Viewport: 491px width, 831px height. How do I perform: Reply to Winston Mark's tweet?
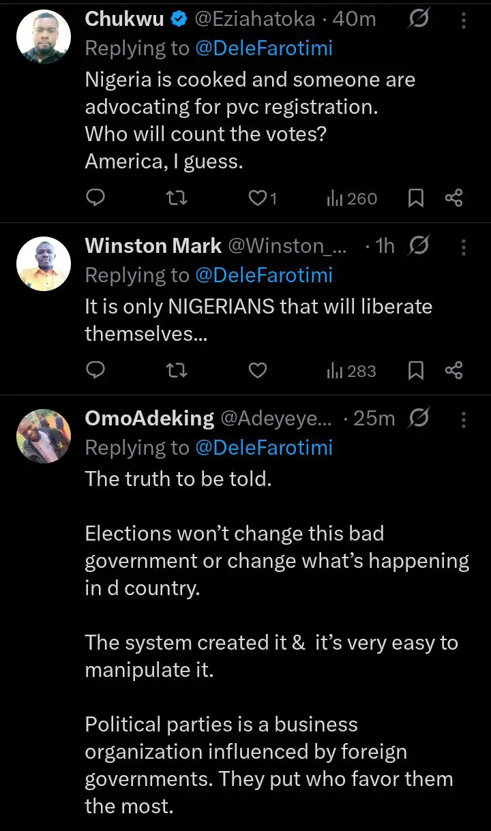coord(97,371)
